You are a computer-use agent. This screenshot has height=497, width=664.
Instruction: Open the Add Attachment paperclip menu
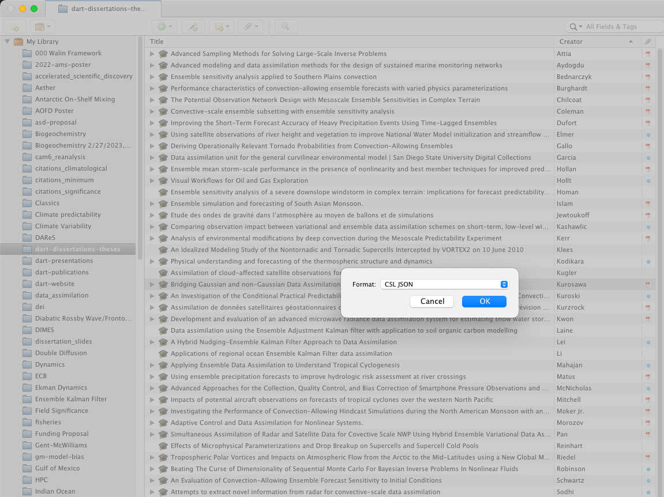[250, 27]
